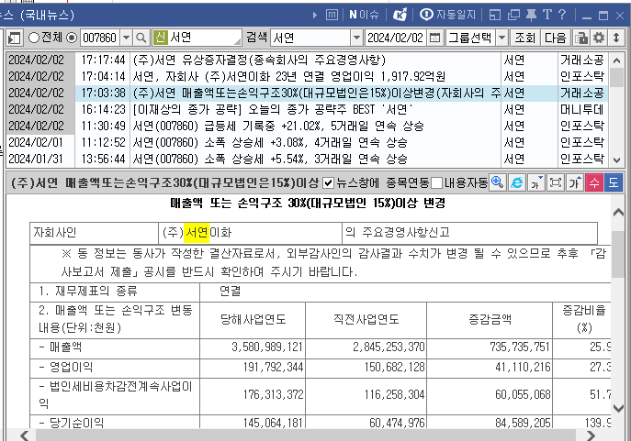This screenshot has width=631, height=441.
Task: Expand the 007860 stock code dropdown
Action: coord(126,39)
